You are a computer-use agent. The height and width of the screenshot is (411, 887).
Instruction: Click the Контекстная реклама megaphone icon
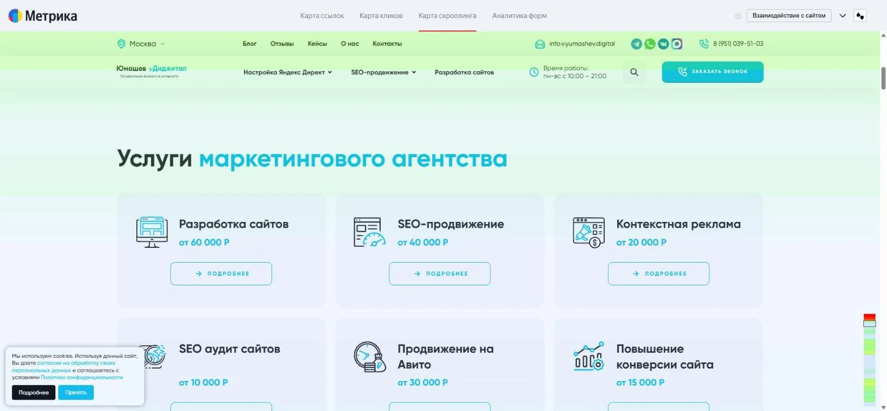coord(589,232)
